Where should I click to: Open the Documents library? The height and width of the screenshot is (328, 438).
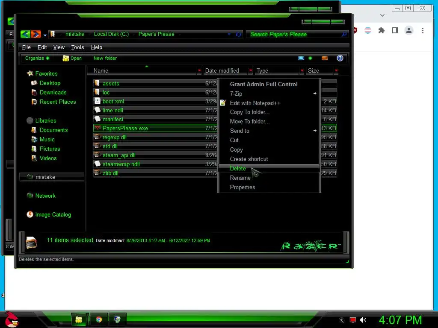click(x=50, y=130)
